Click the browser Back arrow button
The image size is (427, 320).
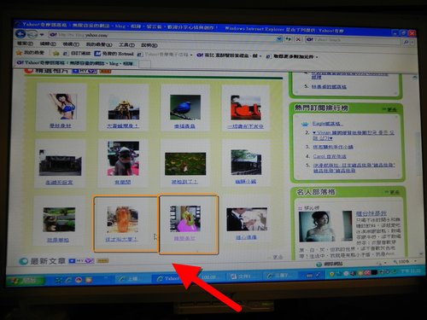pyautogui.click(x=20, y=34)
